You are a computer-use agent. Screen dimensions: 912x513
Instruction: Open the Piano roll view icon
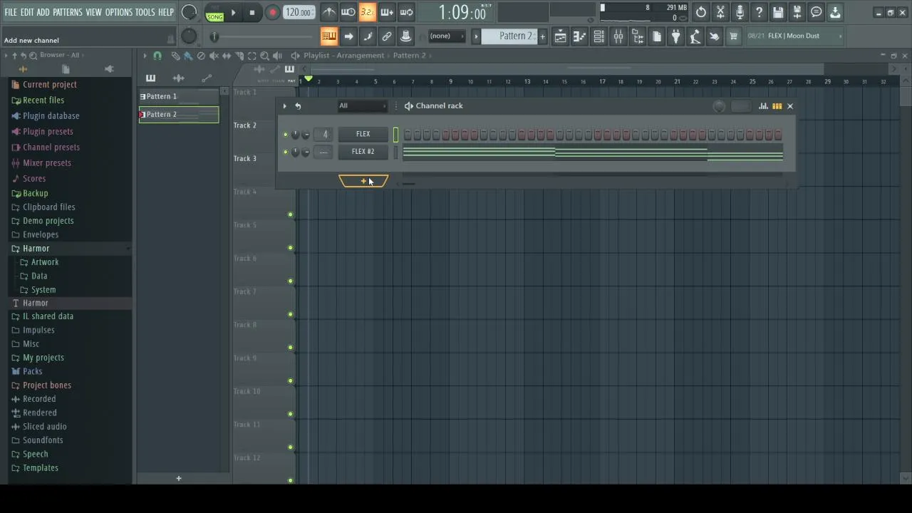[580, 36]
